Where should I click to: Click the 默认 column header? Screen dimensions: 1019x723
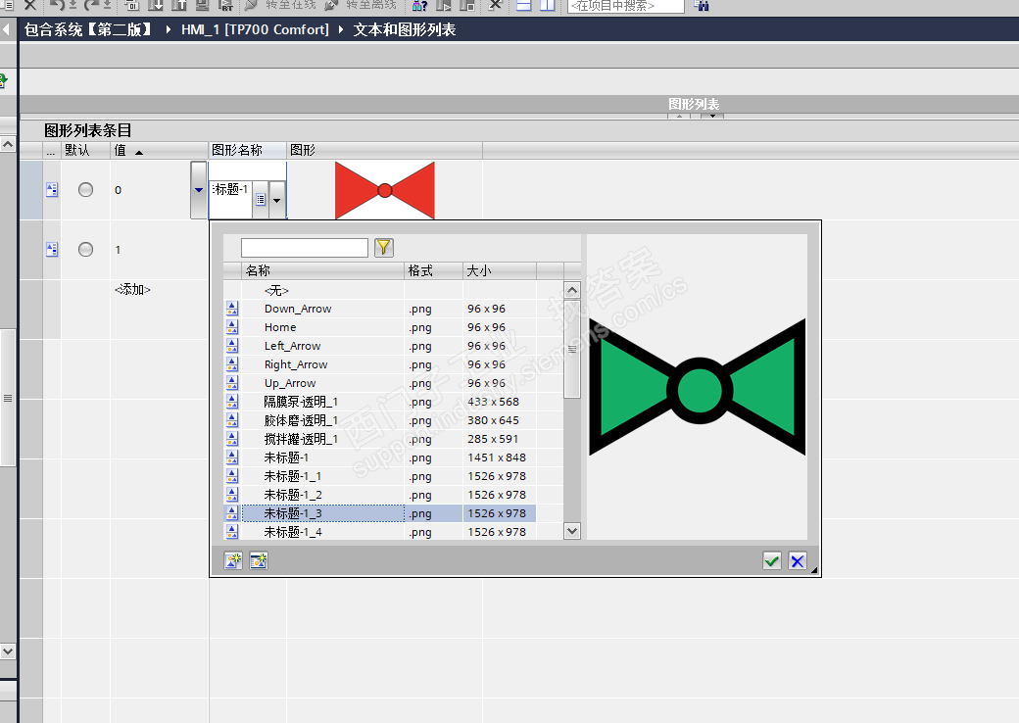point(85,151)
